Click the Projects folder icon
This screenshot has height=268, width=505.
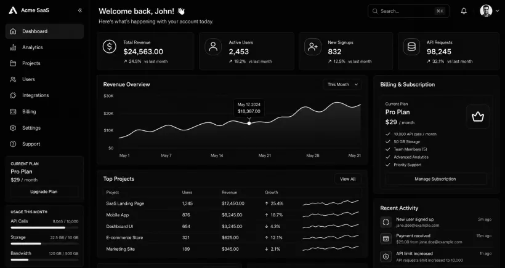point(13,63)
